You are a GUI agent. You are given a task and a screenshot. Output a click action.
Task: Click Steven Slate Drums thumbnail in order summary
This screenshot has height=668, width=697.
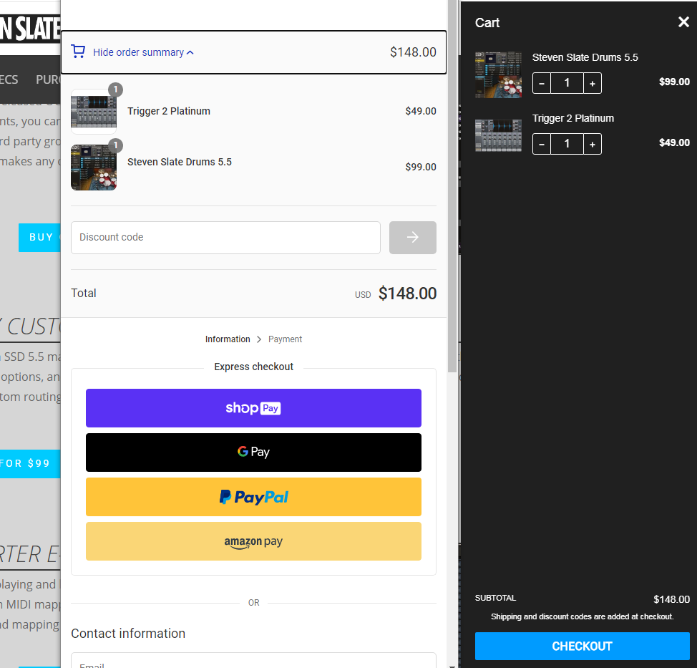coord(94,168)
